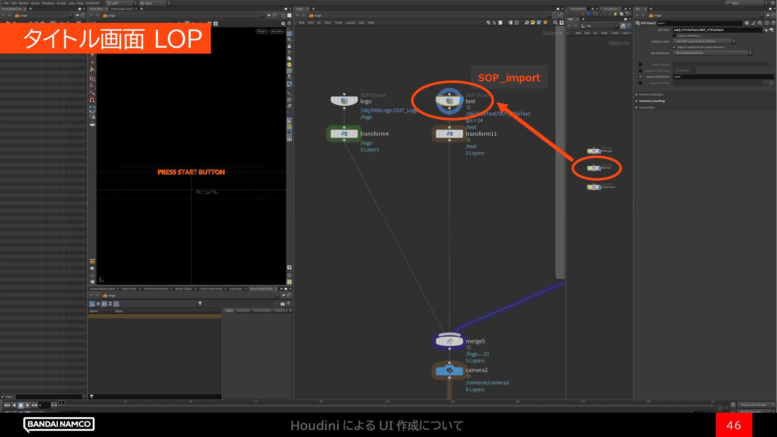Screen dimensions: 777x437
Task: Click the filter funnel in Scene Graph Details
Action: tap(200, 303)
